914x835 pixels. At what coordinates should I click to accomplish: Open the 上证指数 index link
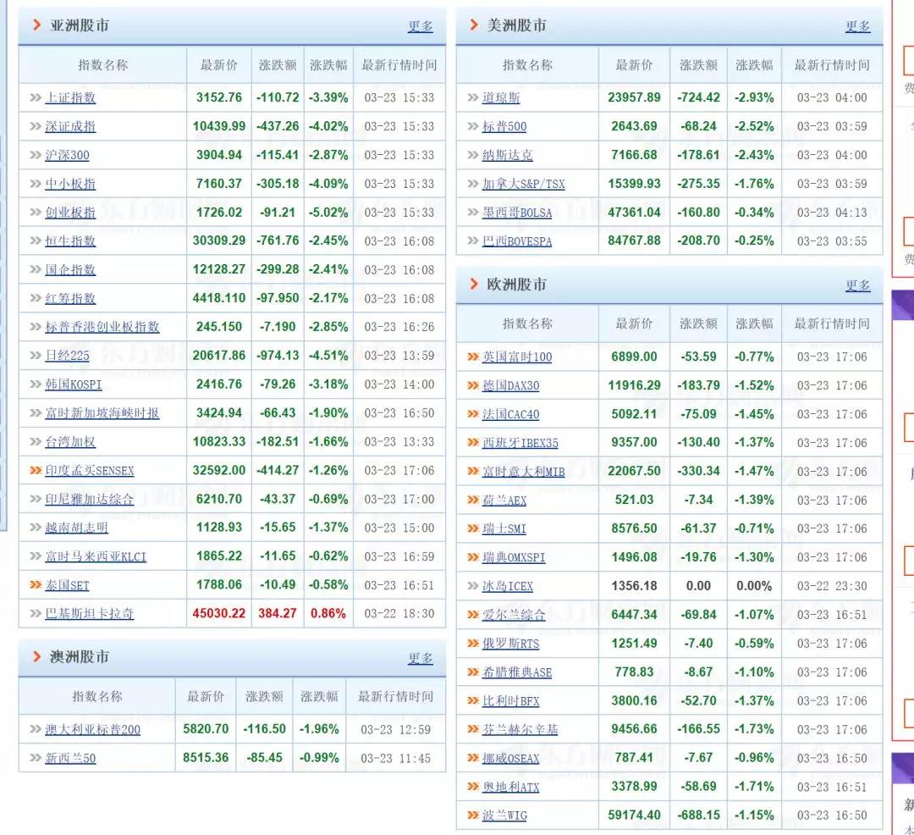pyautogui.click(x=70, y=97)
